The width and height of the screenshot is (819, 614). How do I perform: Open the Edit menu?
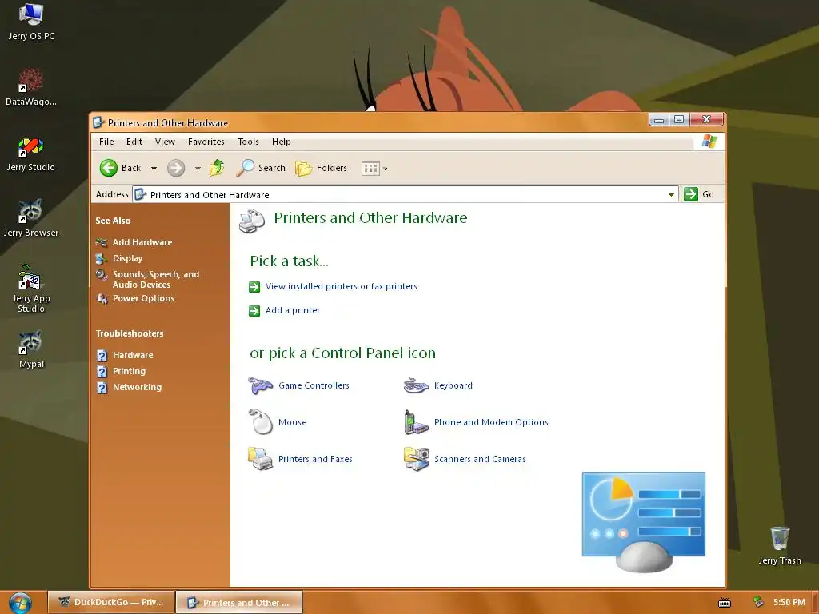134,142
